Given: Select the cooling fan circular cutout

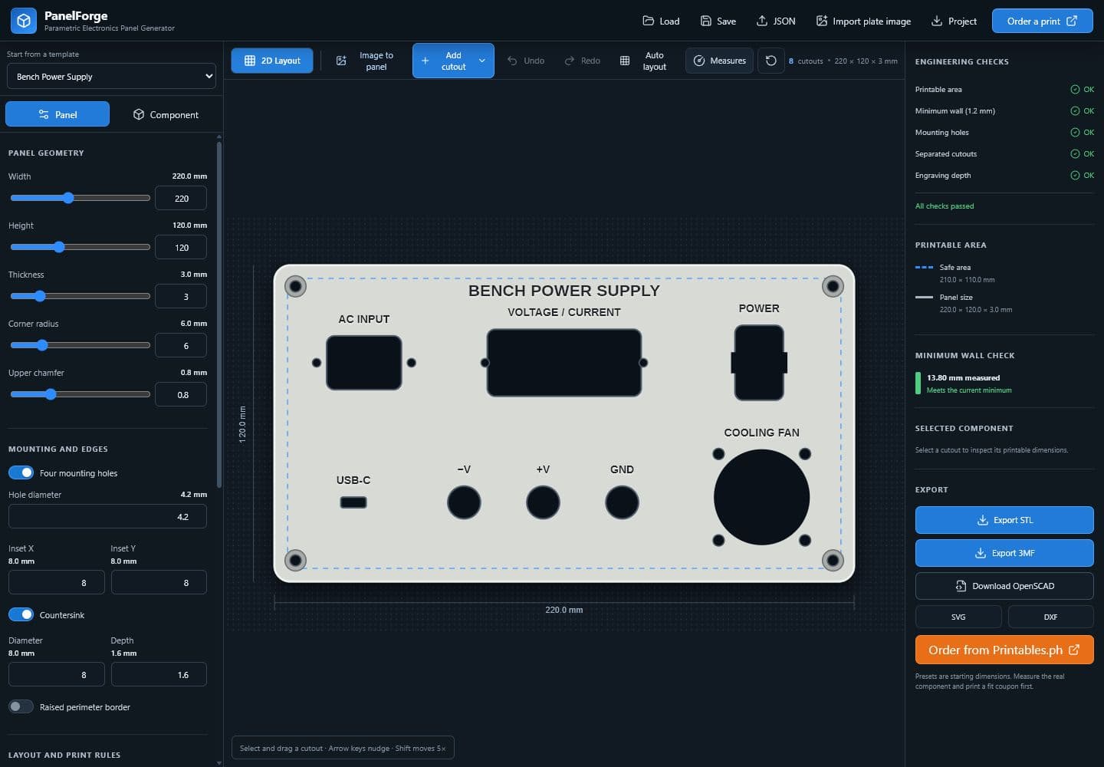Looking at the screenshot, I should [x=761, y=497].
